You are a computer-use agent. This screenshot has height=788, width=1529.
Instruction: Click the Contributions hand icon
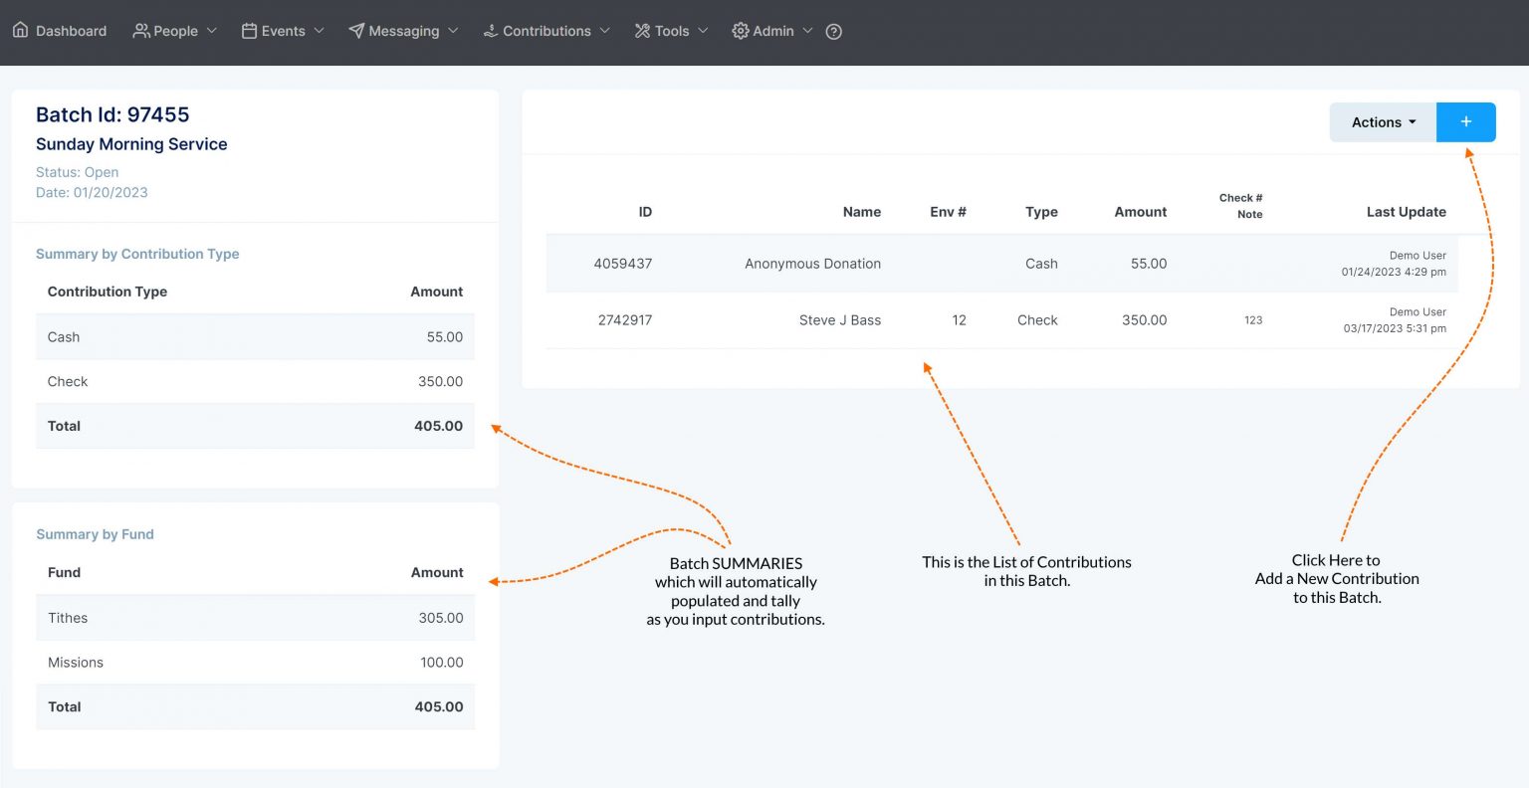(x=491, y=31)
